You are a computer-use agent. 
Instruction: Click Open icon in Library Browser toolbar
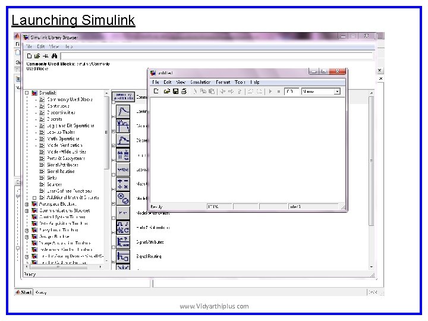tap(37, 56)
